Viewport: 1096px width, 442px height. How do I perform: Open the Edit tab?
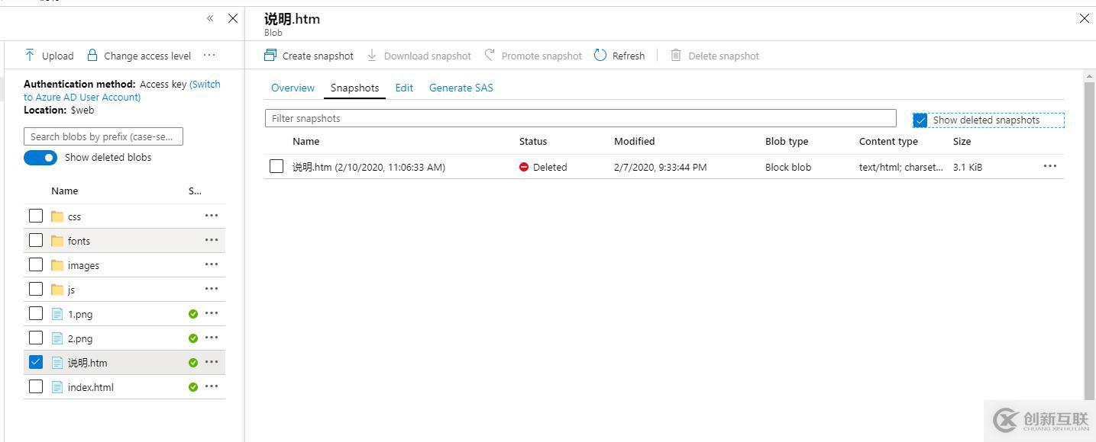point(404,88)
